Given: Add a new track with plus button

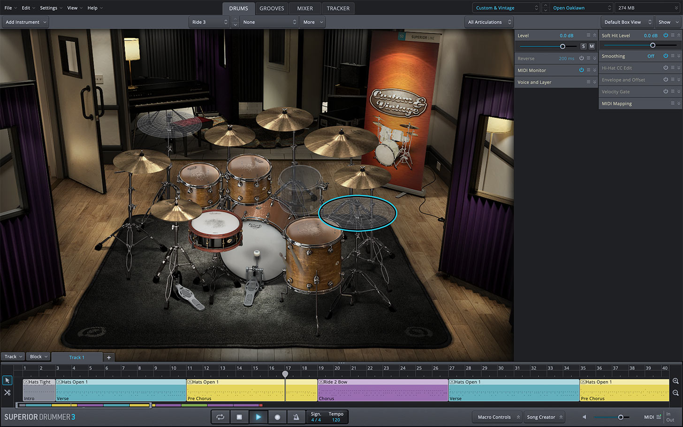Looking at the screenshot, I should click(109, 358).
